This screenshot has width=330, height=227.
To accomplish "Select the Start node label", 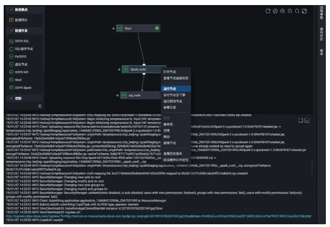I will 128,29.
